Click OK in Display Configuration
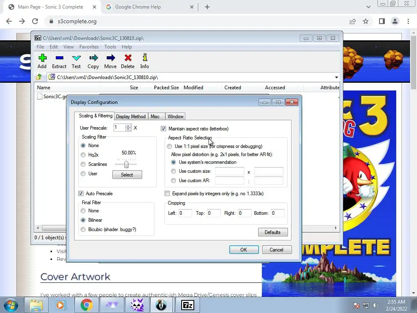Screen dimensions: 417x313 244,250
